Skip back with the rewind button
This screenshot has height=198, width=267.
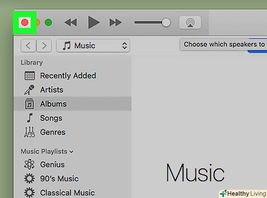pyautogui.click(x=71, y=22)
